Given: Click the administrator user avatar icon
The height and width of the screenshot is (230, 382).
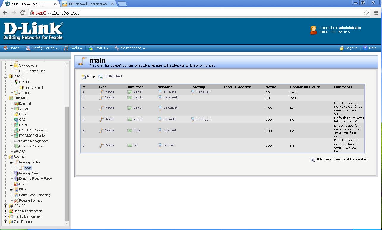Looking at the screenshot, I should (314, 30).
